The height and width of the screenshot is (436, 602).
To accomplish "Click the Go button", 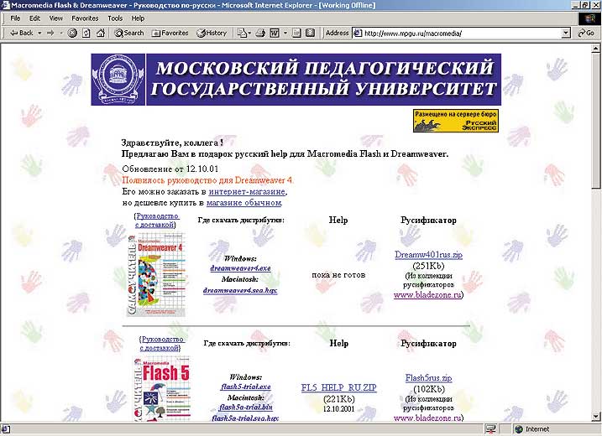I will pos(586,34).
